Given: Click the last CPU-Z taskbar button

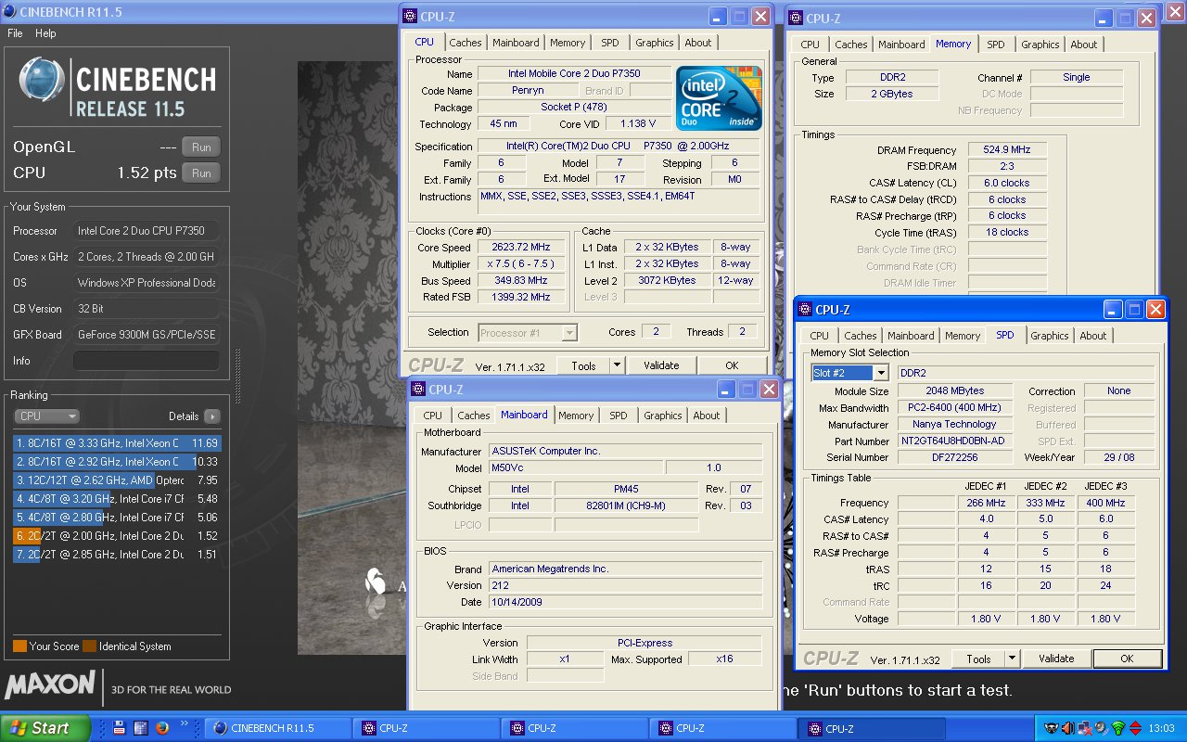Looking at the screenshot, I should 872,728.
